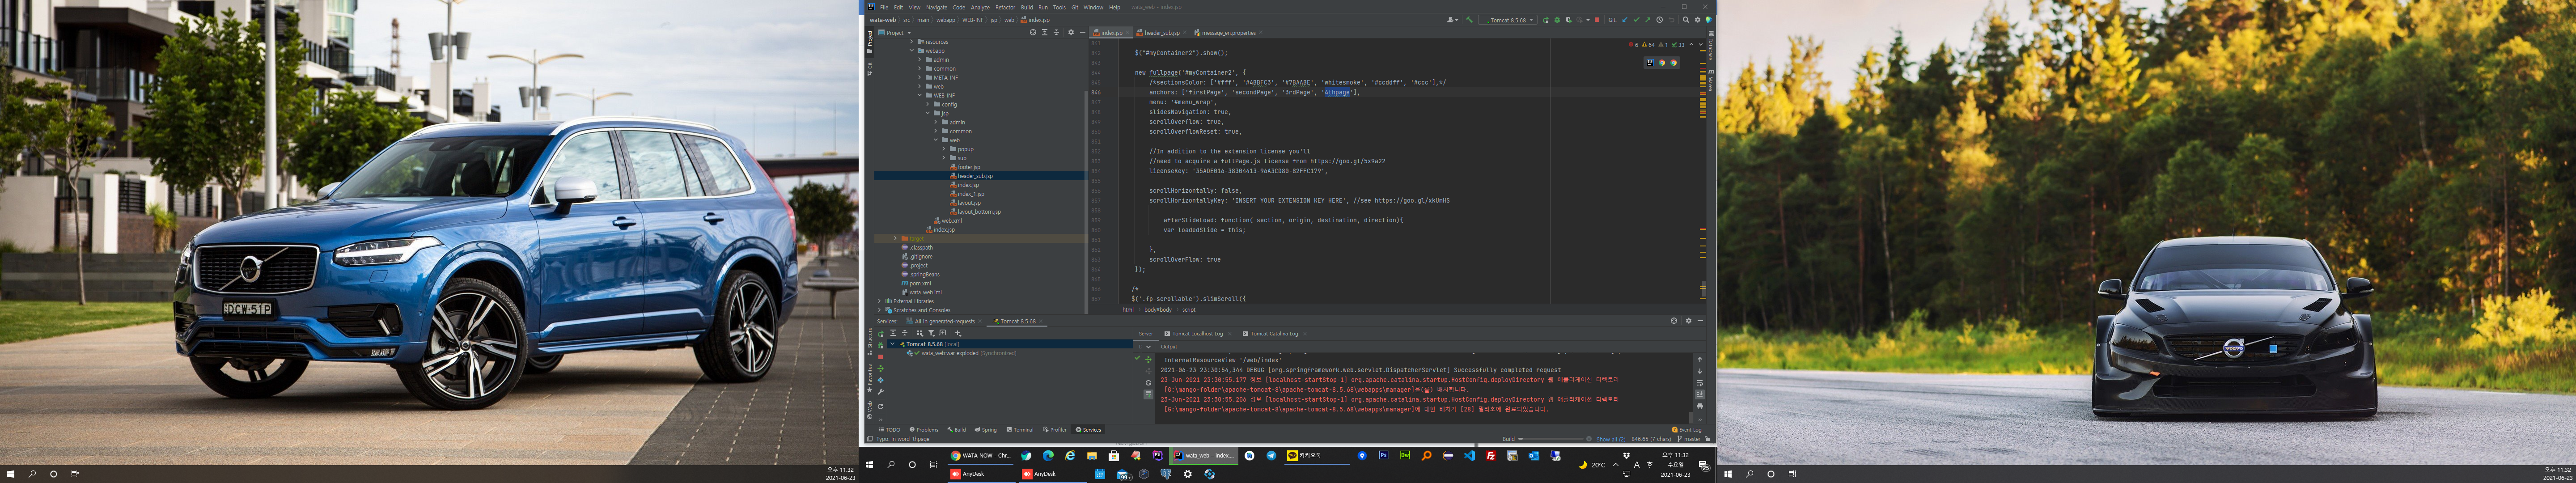Viewport: 2576px width, 483px height.
Task: Open the Refactor menu
Action: [x=1005, y=7]
